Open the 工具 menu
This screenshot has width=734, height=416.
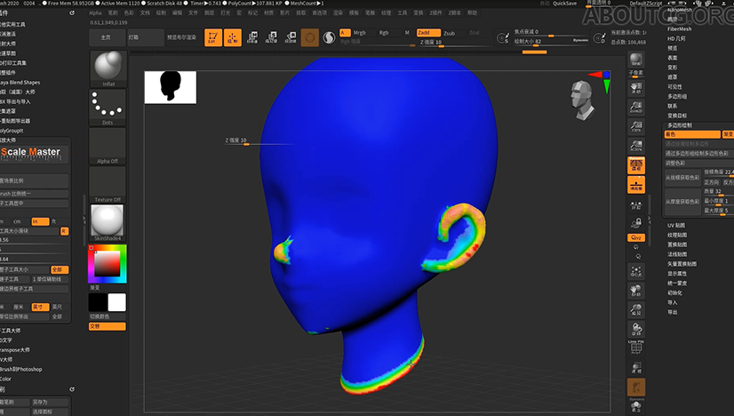pos(403,13)
